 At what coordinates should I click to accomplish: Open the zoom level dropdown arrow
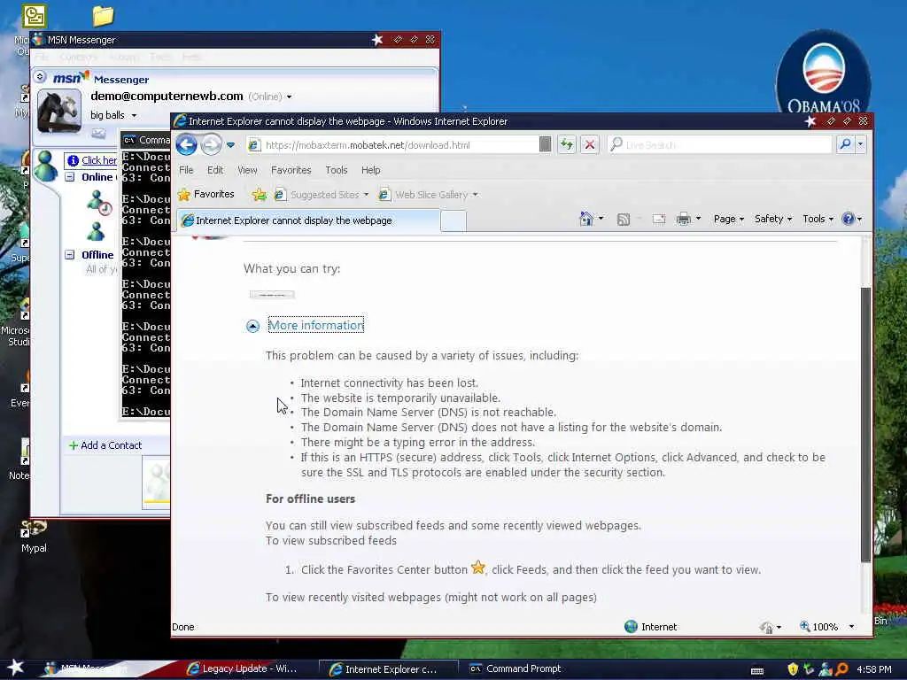(851, 627)
